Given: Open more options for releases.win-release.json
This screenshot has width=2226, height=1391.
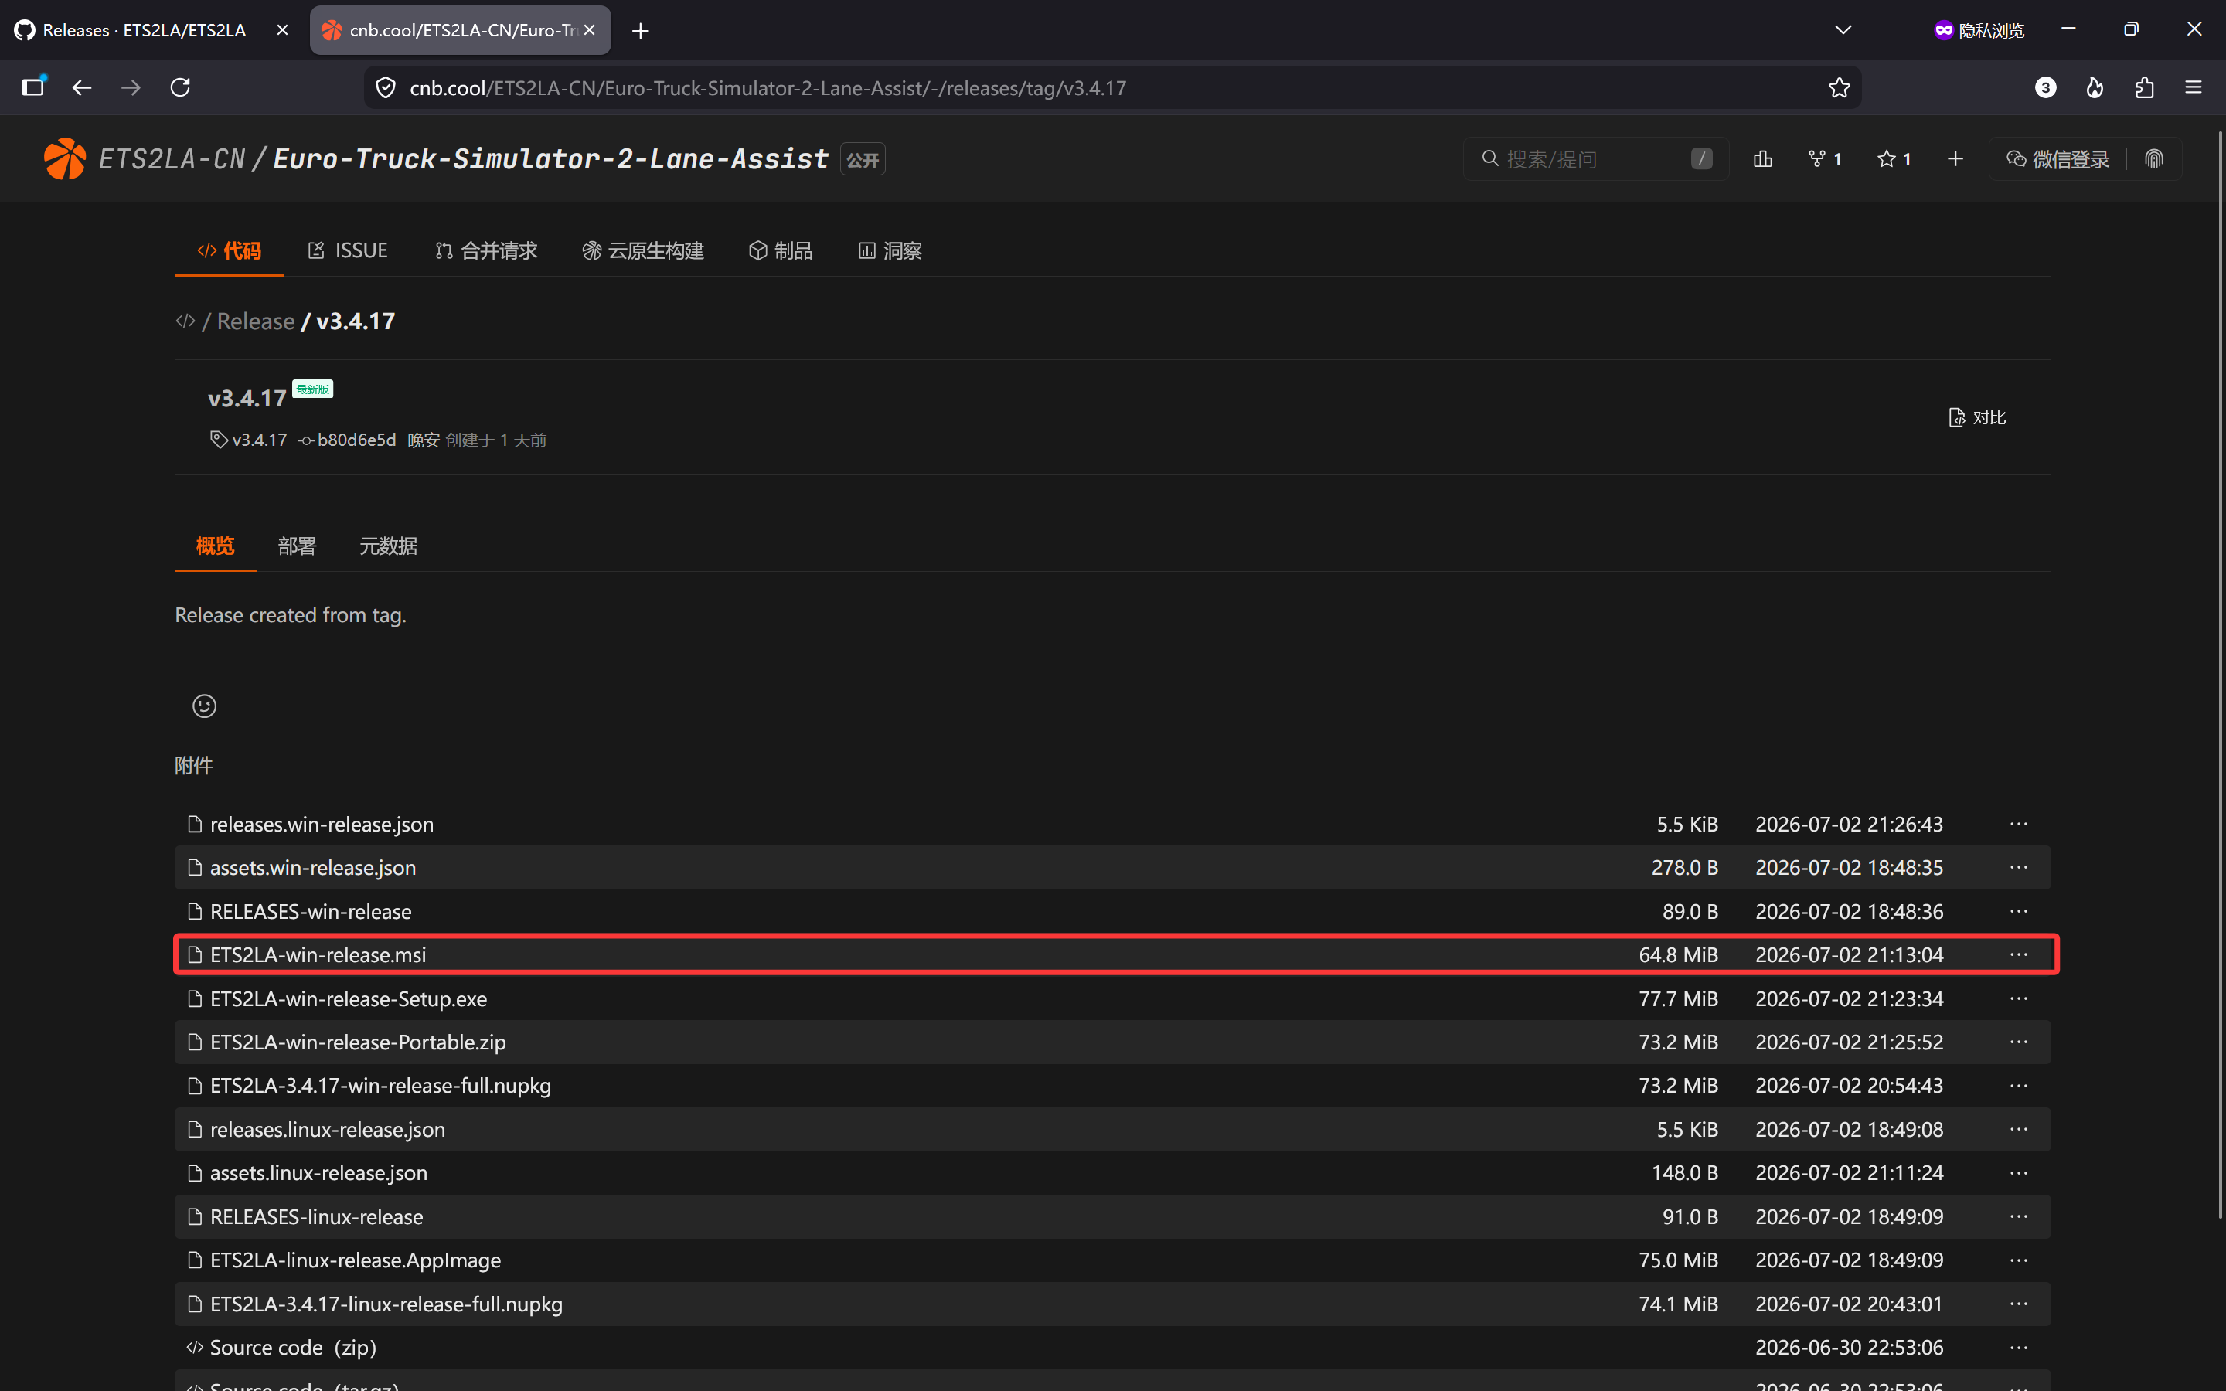Looking at the screenshot, I should (x=2018, y=825).
